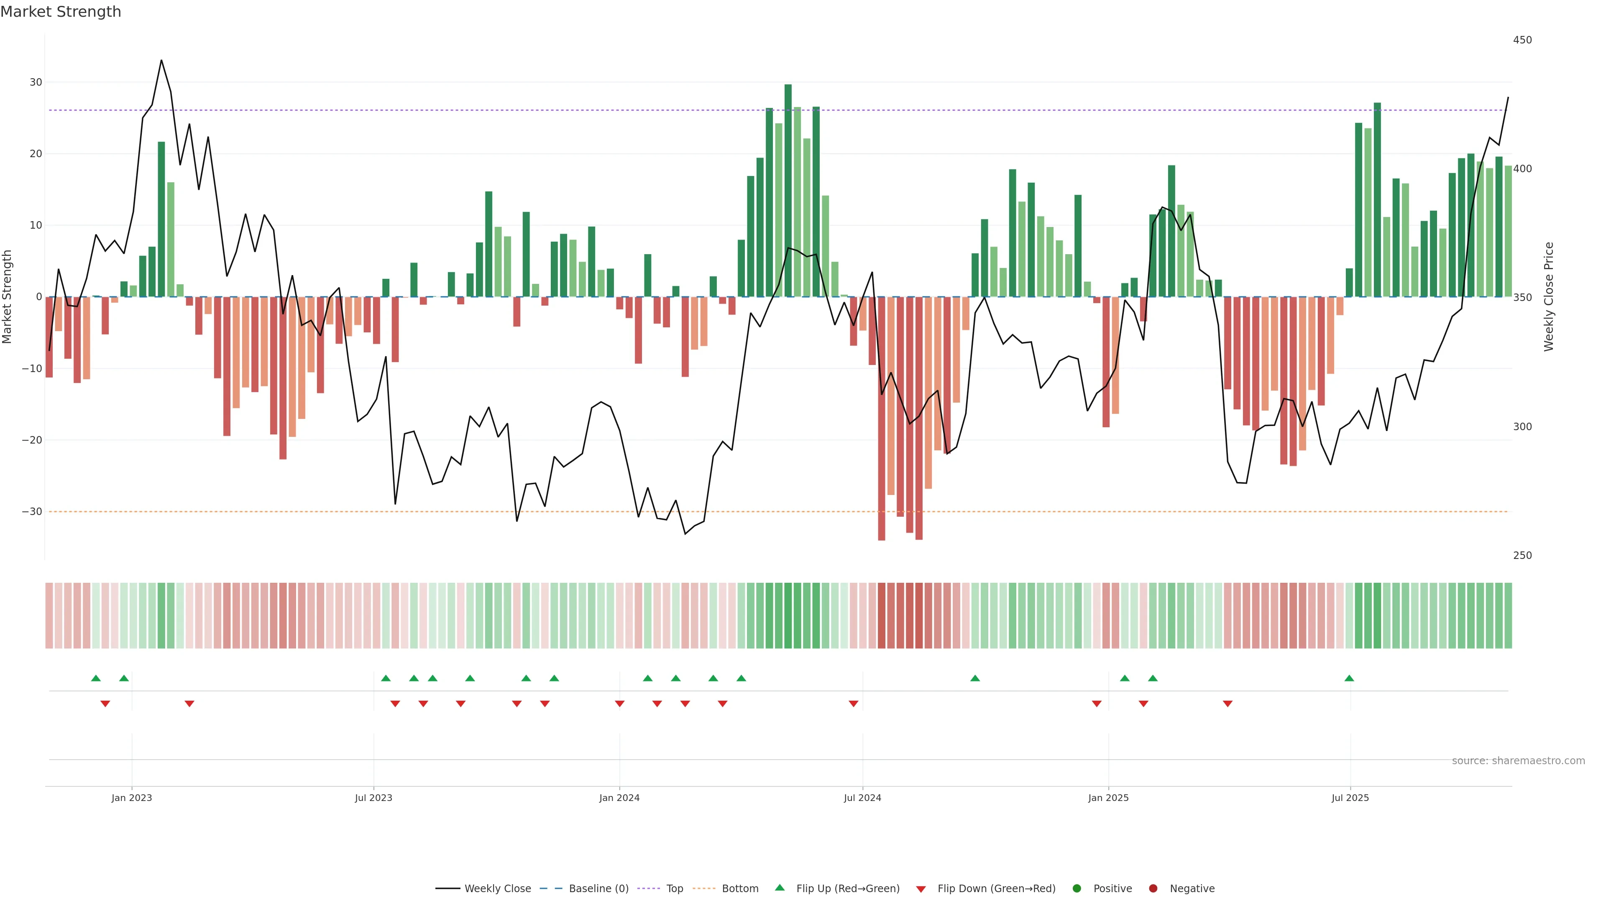1606x903 pixels.
Task: Click Flip Down red triangle legend icon
Action: 921,889
